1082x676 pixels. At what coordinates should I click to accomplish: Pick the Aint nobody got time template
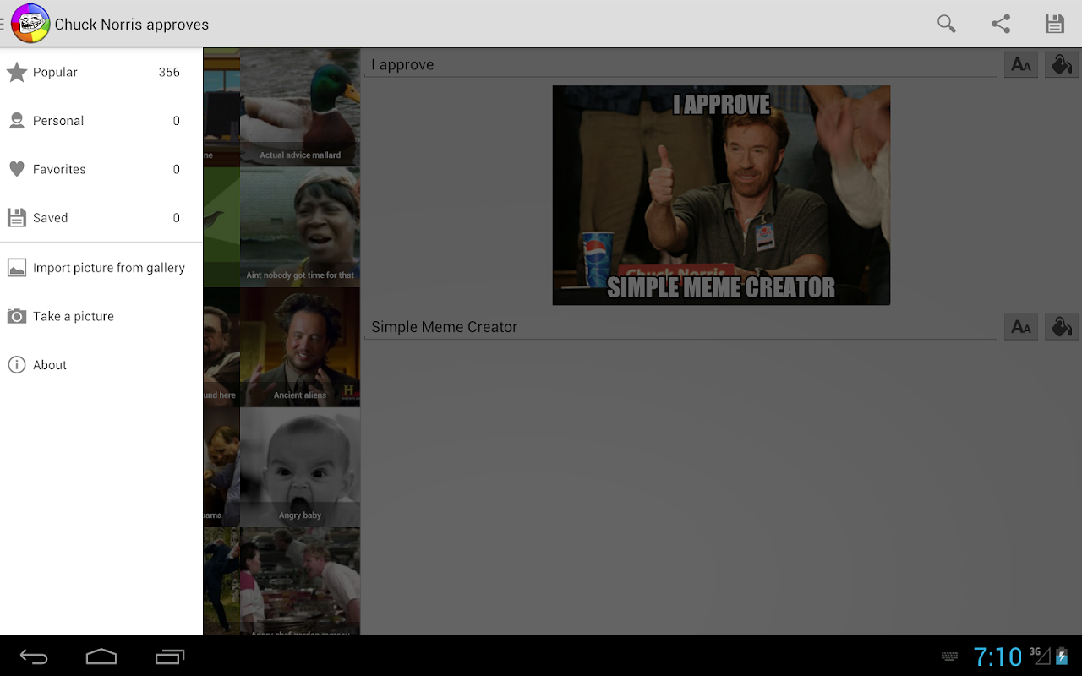coord(300,227)
